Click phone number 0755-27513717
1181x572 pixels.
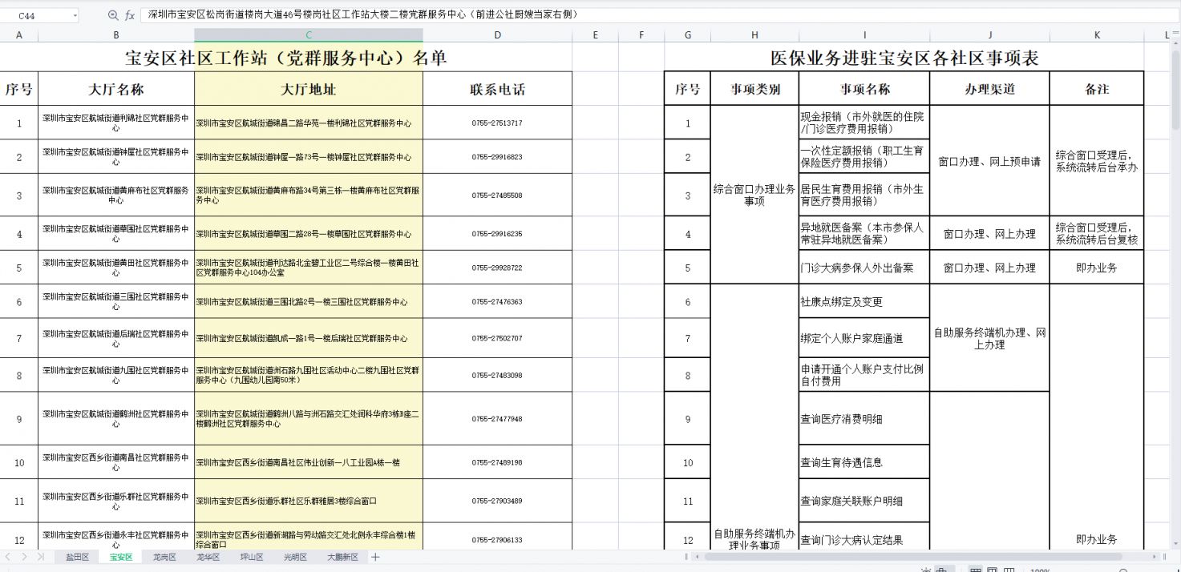pyautogui.click(x=498, y=123)
